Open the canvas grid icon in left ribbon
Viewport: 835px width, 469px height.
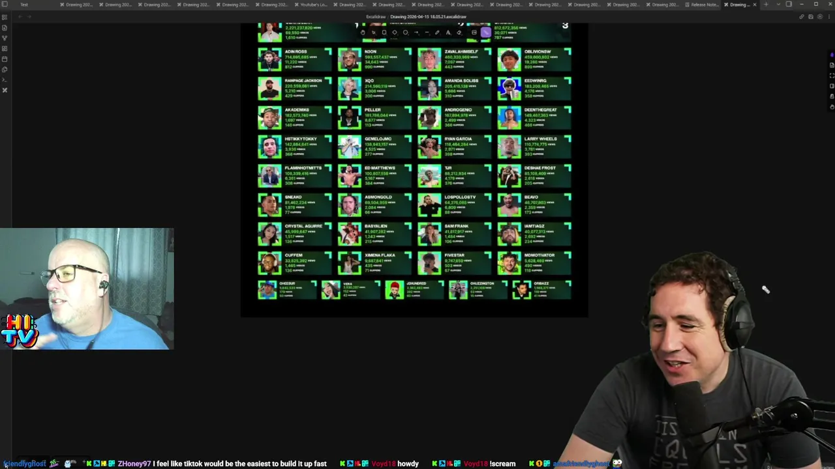pos(5,48)
